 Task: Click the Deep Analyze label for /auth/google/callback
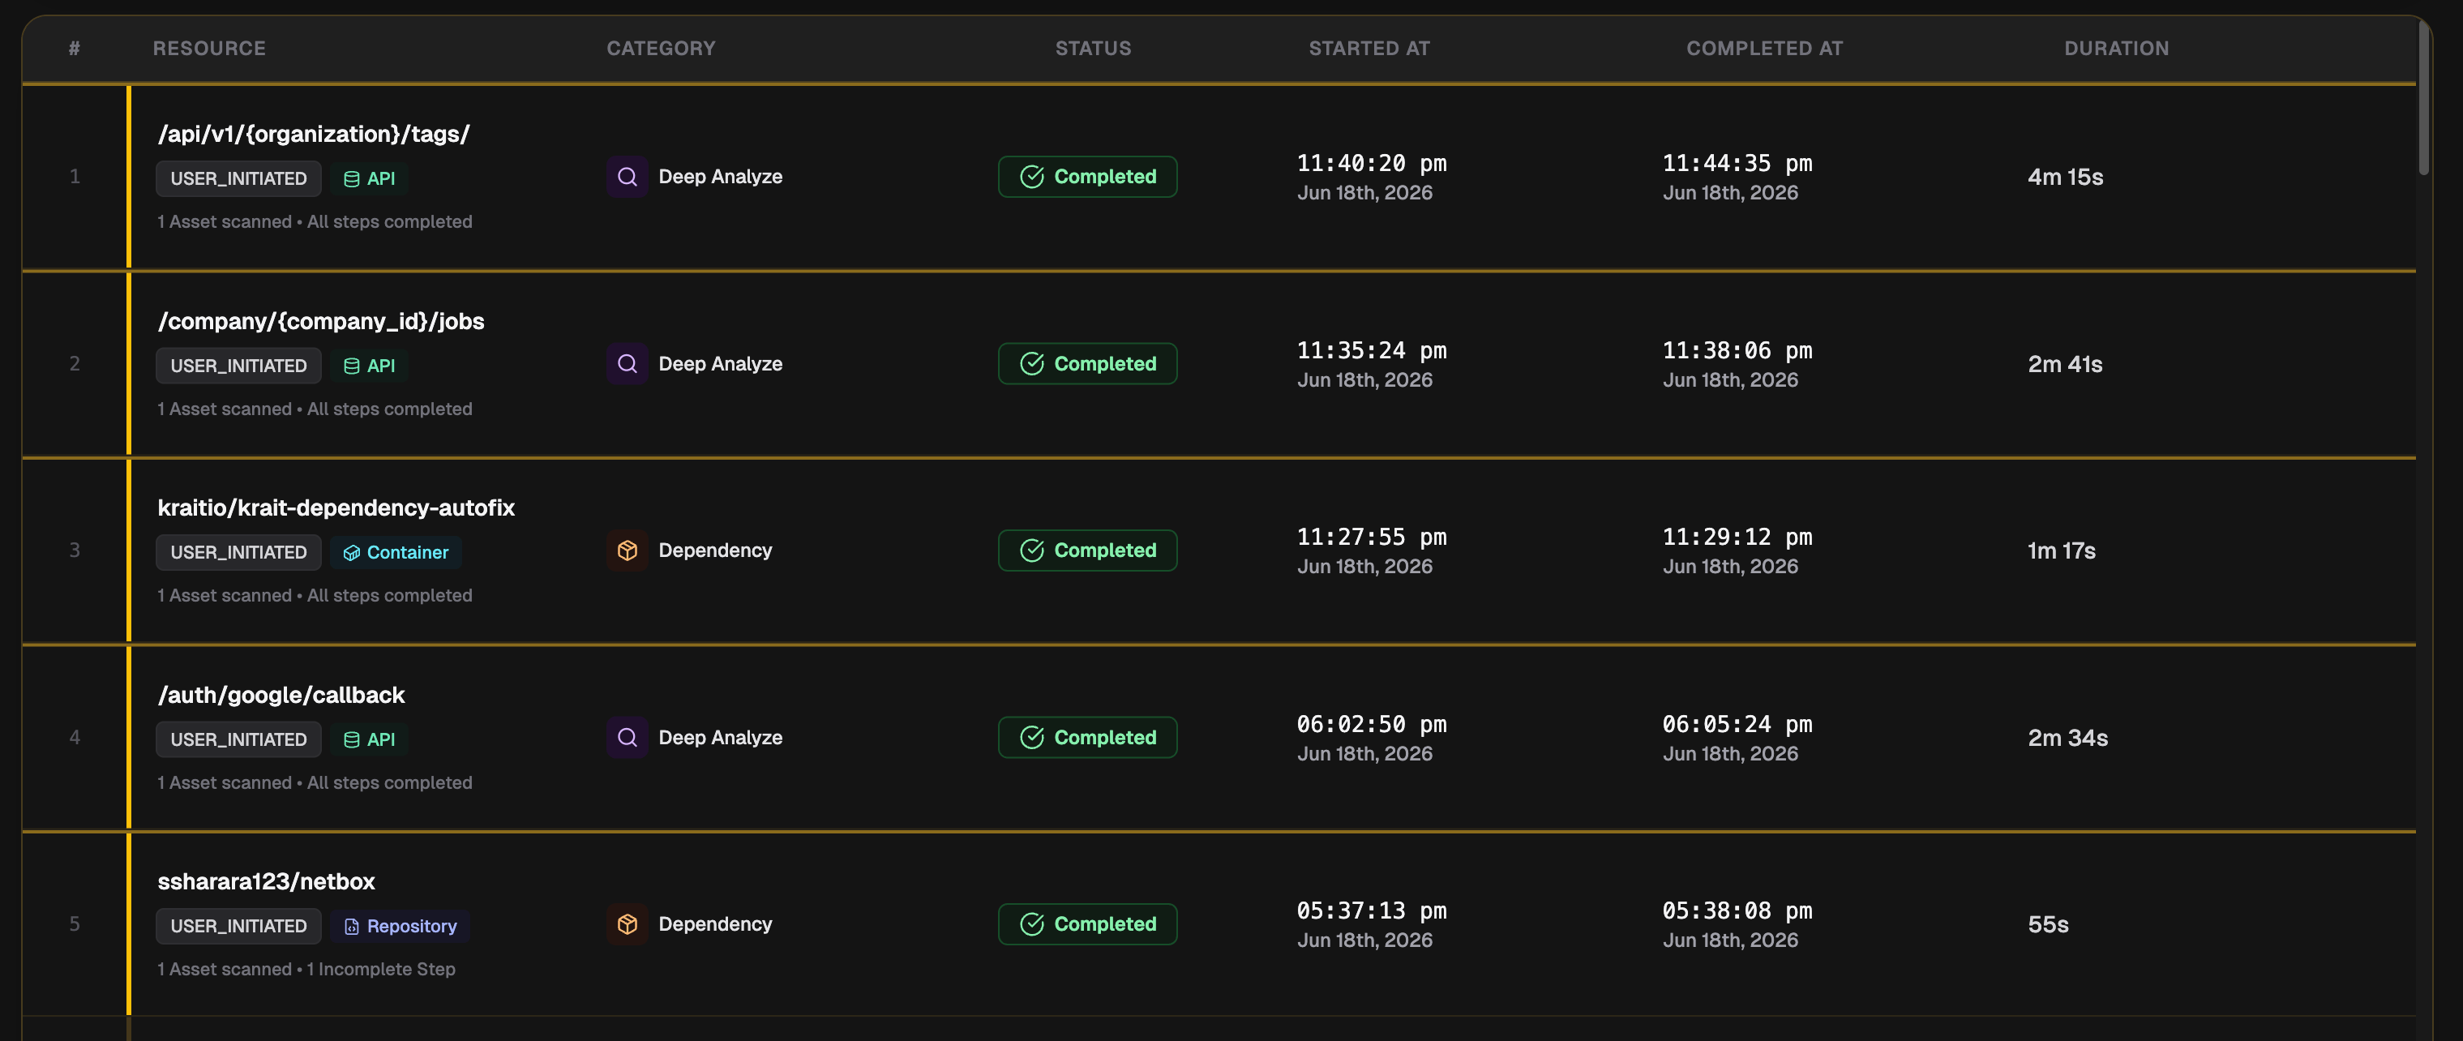pyautogui.click(x=720, y=738)
